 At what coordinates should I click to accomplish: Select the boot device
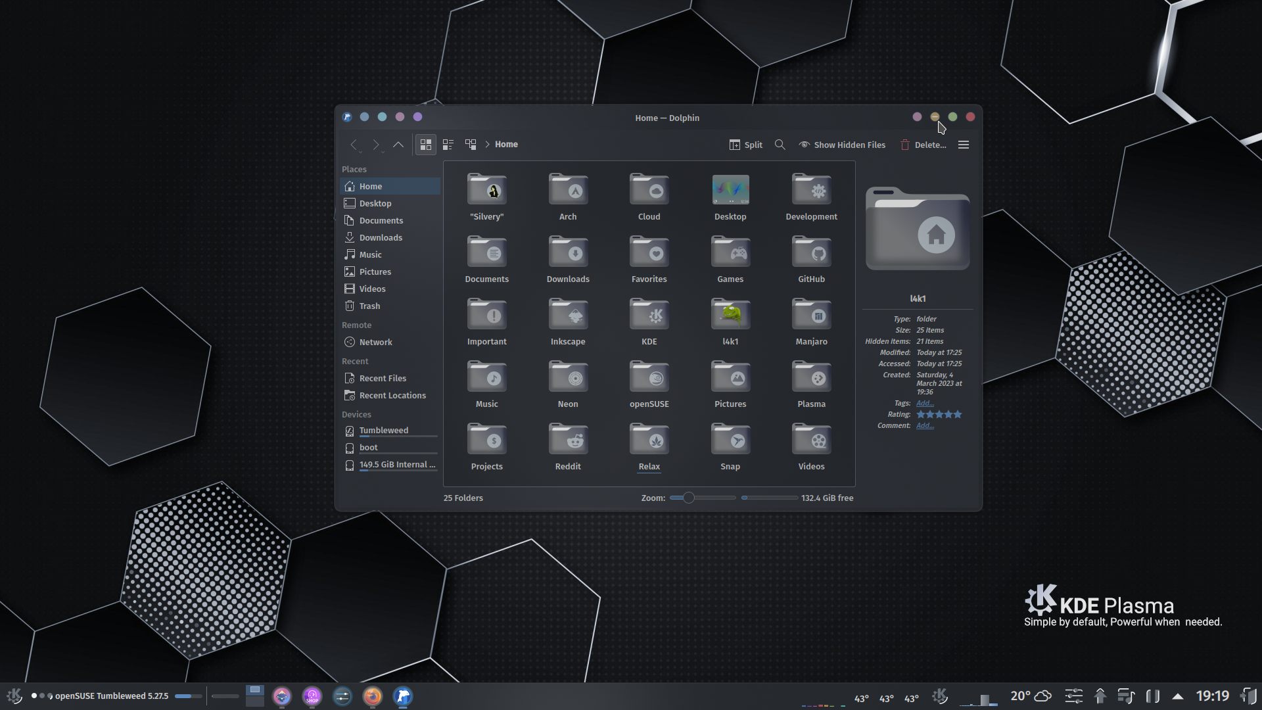(x=390, y=448)
